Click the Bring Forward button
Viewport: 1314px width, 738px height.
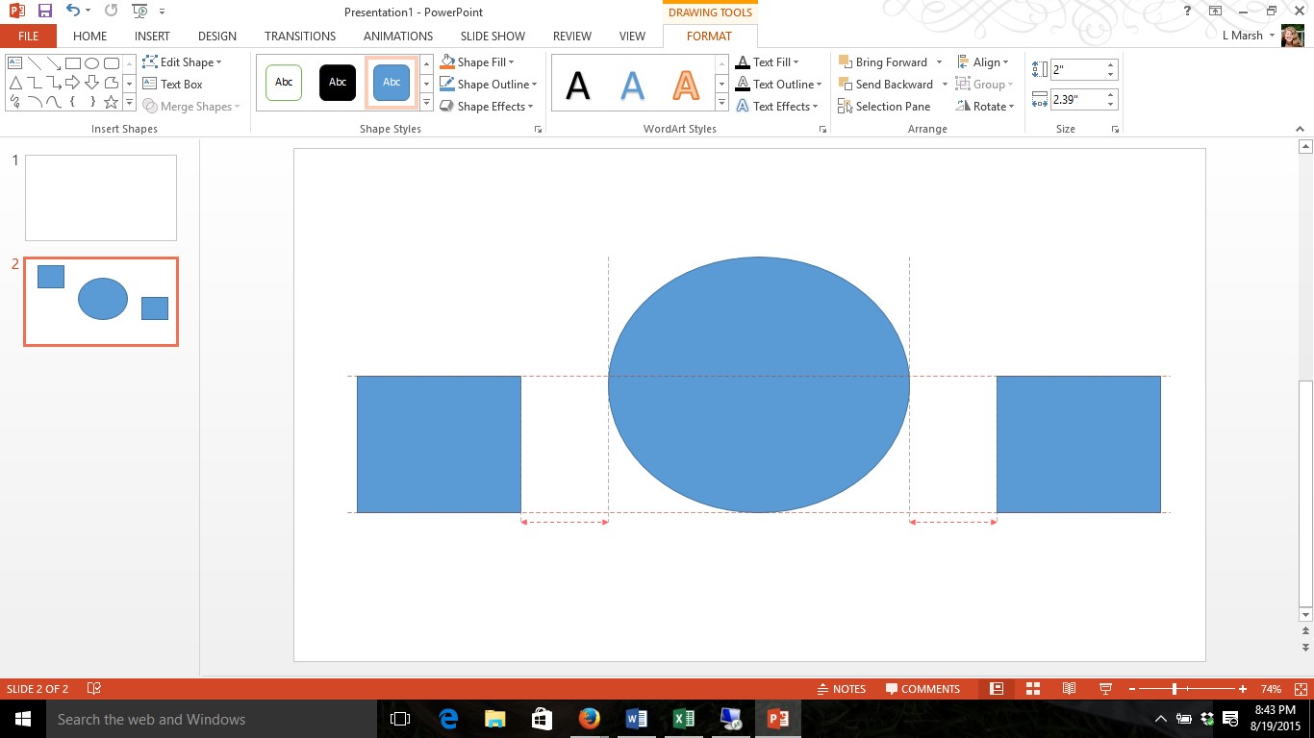883,62
